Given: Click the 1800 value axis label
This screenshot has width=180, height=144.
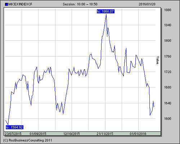Looking at the screenshot, I should (168, 41).
